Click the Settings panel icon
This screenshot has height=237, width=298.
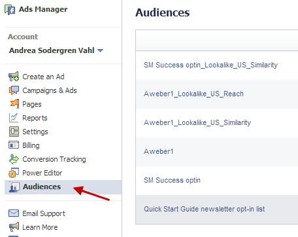[14, 132]
